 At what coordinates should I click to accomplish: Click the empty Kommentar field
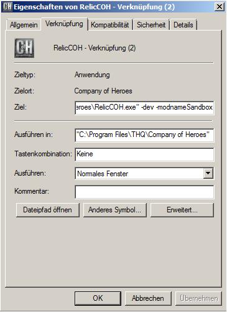144,192
